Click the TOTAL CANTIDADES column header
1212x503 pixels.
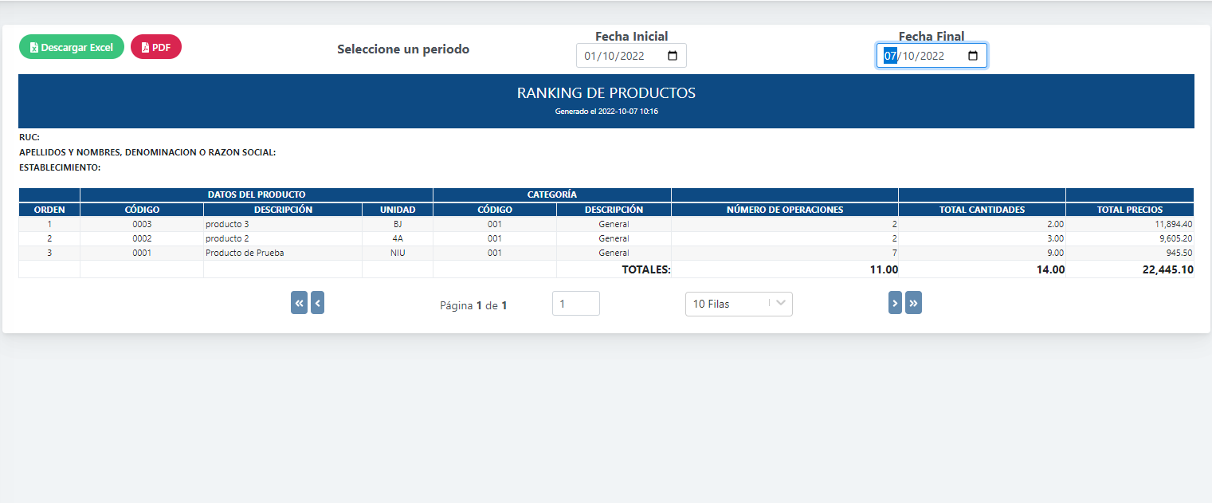tap(982, 210)
